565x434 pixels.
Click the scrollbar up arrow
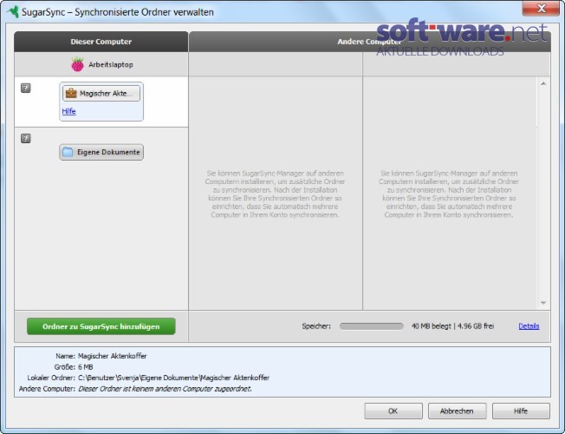(x=543, y=84)
